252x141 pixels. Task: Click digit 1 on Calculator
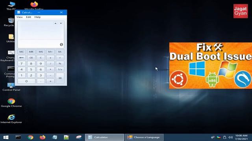tap(22, 75)
